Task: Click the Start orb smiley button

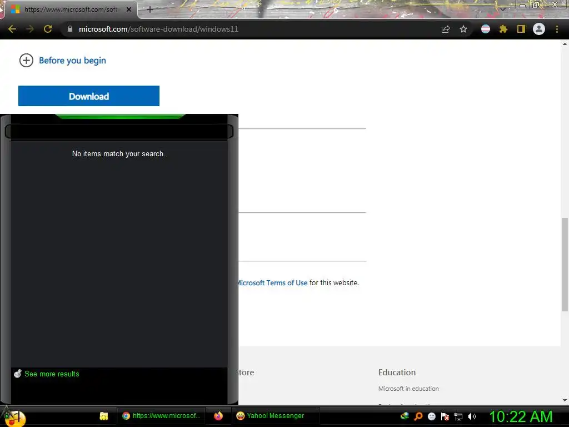Action: click(x=14, y=418)
